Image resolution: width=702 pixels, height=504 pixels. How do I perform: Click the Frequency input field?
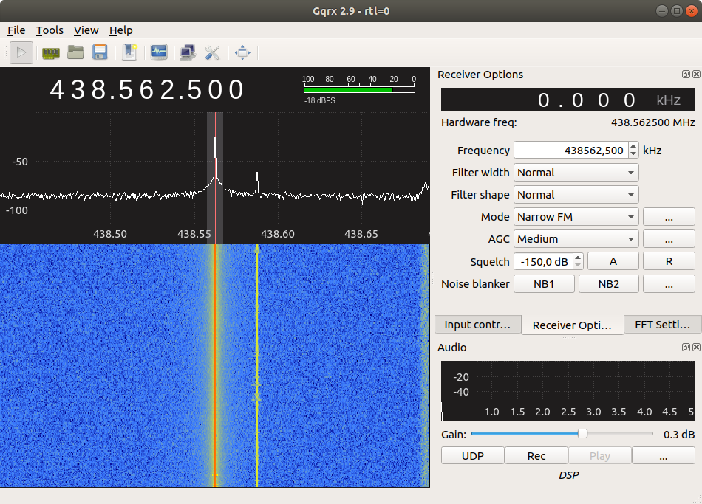click(570, 151)
